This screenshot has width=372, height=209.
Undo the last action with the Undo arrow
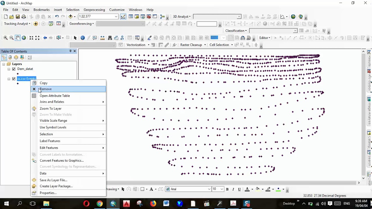[57, 17]
